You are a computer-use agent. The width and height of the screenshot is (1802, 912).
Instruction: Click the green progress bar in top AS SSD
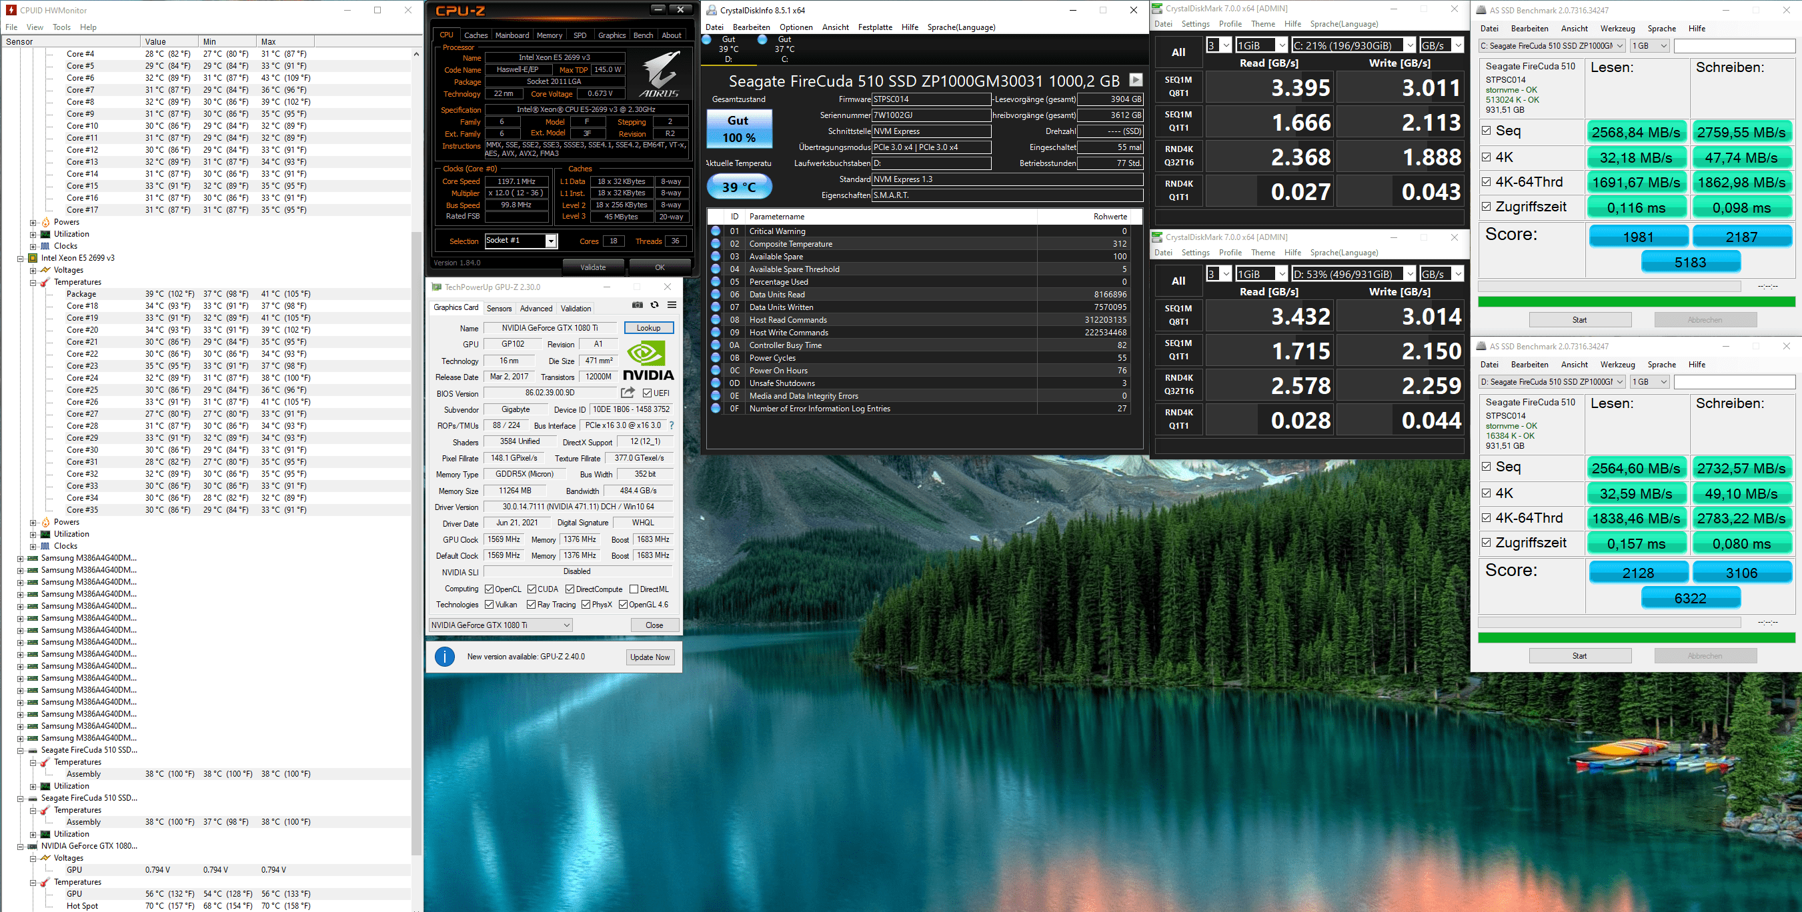pyautogui.click(x=1636, y=301)
